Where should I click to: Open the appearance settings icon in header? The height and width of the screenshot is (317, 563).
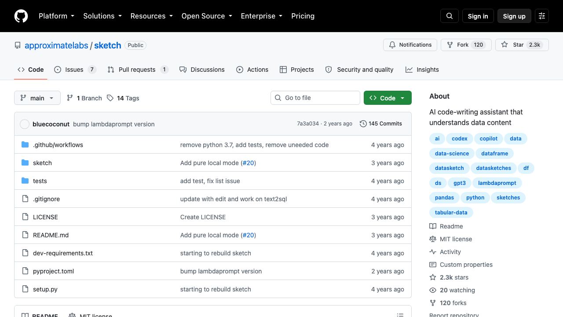[x=542, y=16]
